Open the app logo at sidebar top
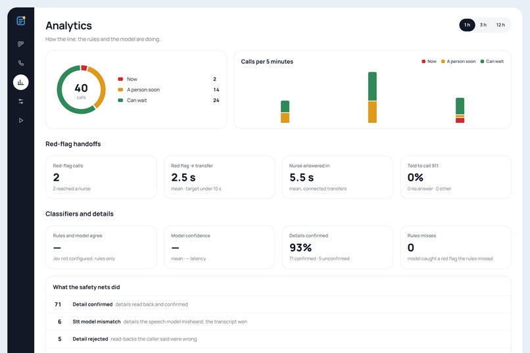Viewport: 530px width, 353px height. [21, 21]
